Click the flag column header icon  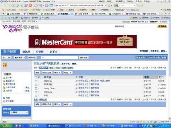39,77
